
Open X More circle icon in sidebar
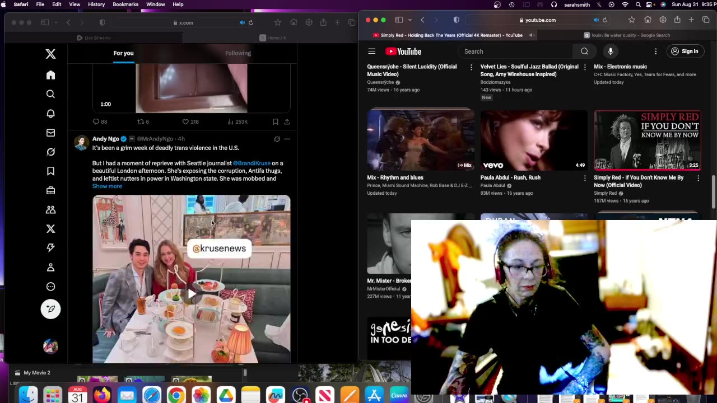(x=50, y=287)
